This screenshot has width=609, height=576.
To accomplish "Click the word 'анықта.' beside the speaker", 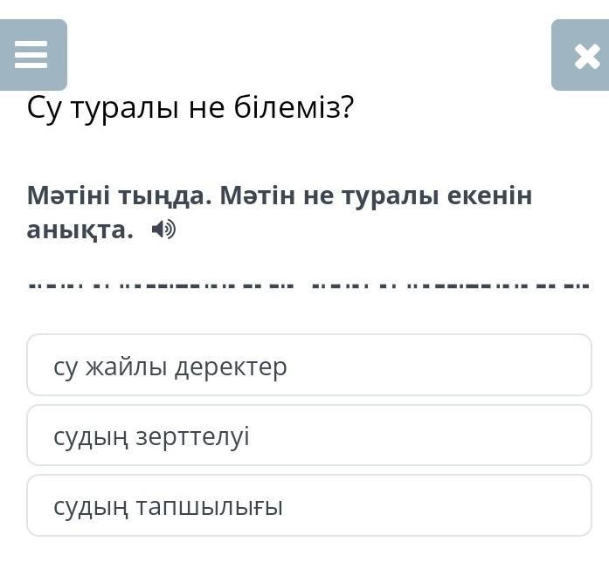I will tap(80, 230).
